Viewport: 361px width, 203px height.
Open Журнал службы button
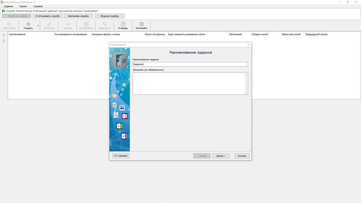coord(110,16)
